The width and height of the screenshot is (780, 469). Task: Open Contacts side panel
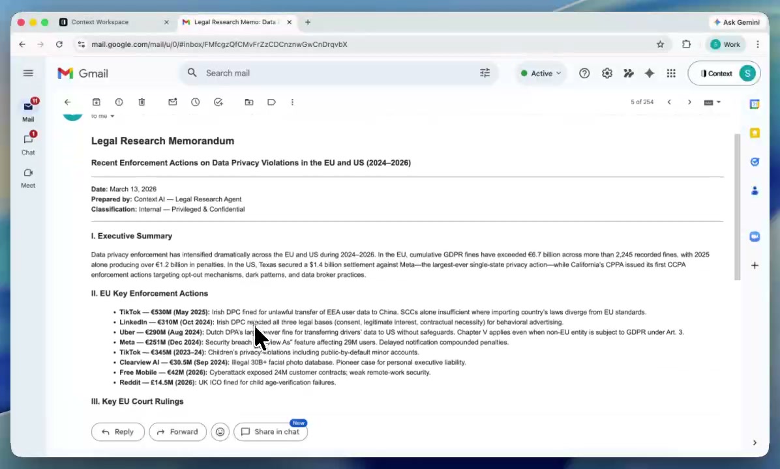tap(755, 190)
